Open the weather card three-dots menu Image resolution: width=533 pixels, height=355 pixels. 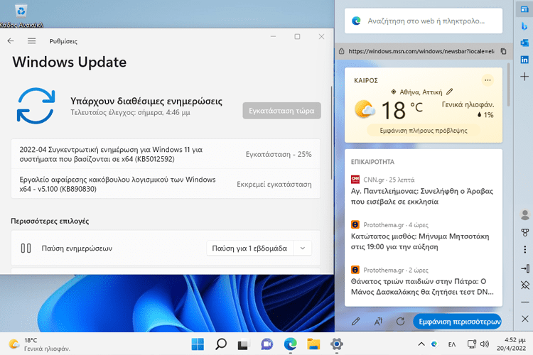tap(488, 80)
